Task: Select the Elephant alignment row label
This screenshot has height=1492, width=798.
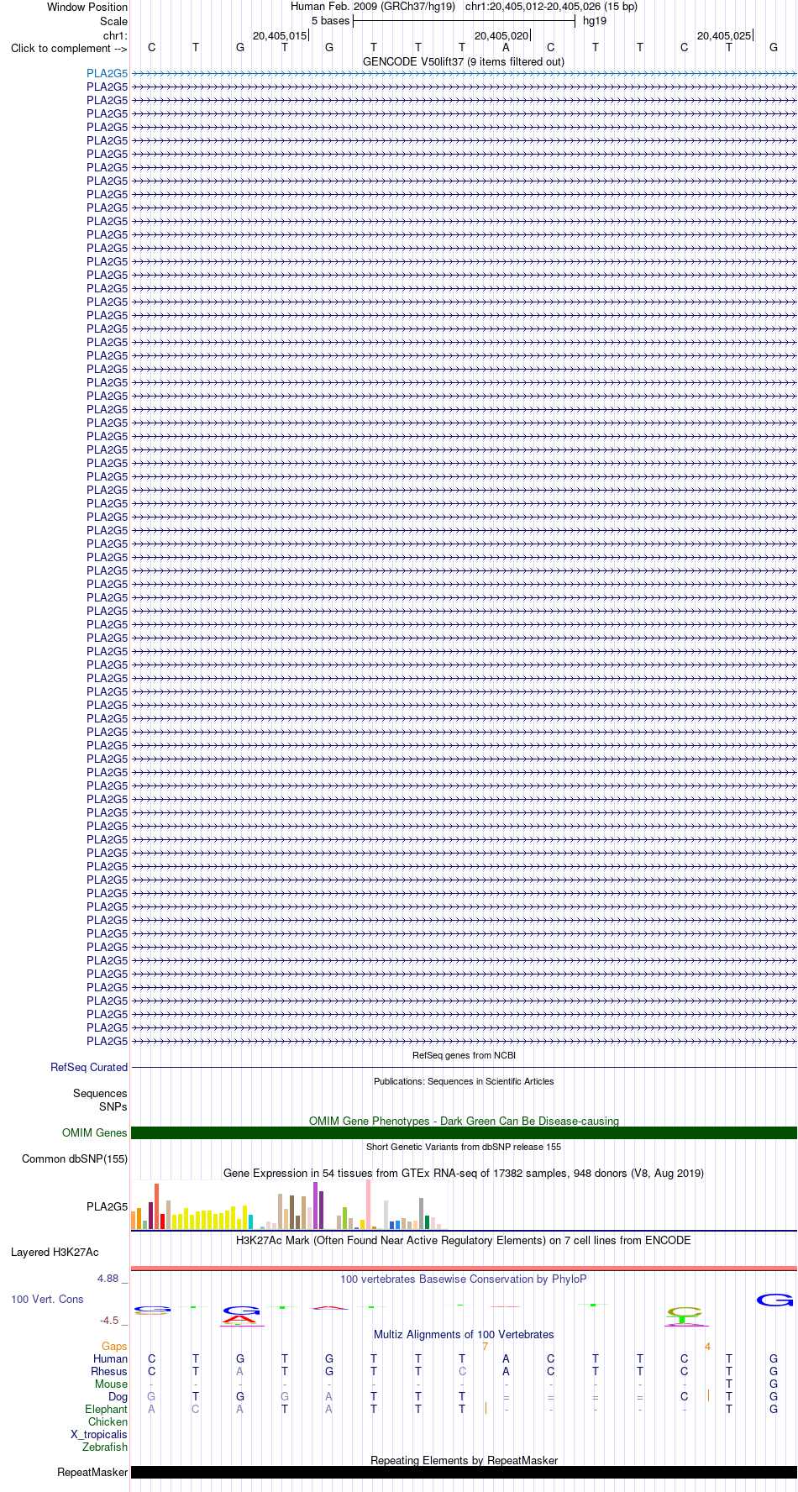Action: [x=107, y=1410]
